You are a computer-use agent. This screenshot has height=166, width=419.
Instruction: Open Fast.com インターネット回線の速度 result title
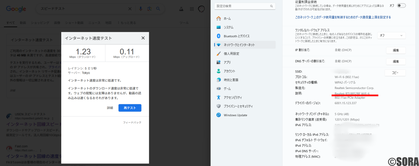pyautogui.click(x=34, y=156)
